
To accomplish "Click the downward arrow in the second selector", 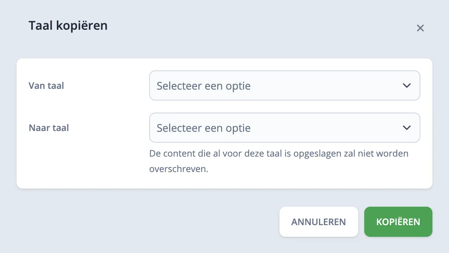I will click(x=407, y=128).
